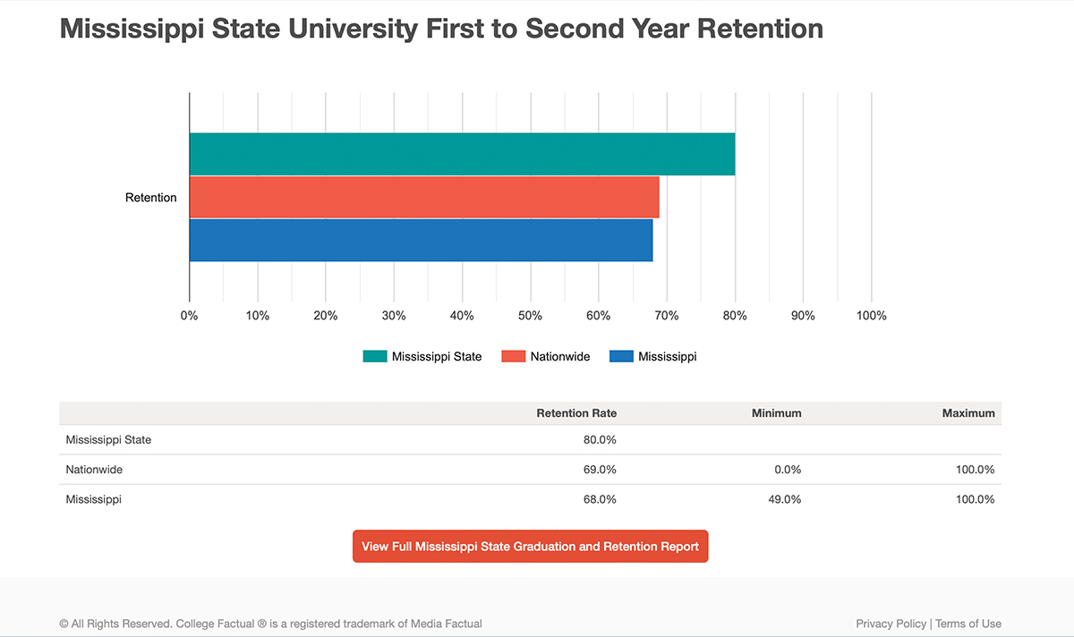Click the Retention axis label
Screen dimensions: 1074x637
(x=150, y=197)
